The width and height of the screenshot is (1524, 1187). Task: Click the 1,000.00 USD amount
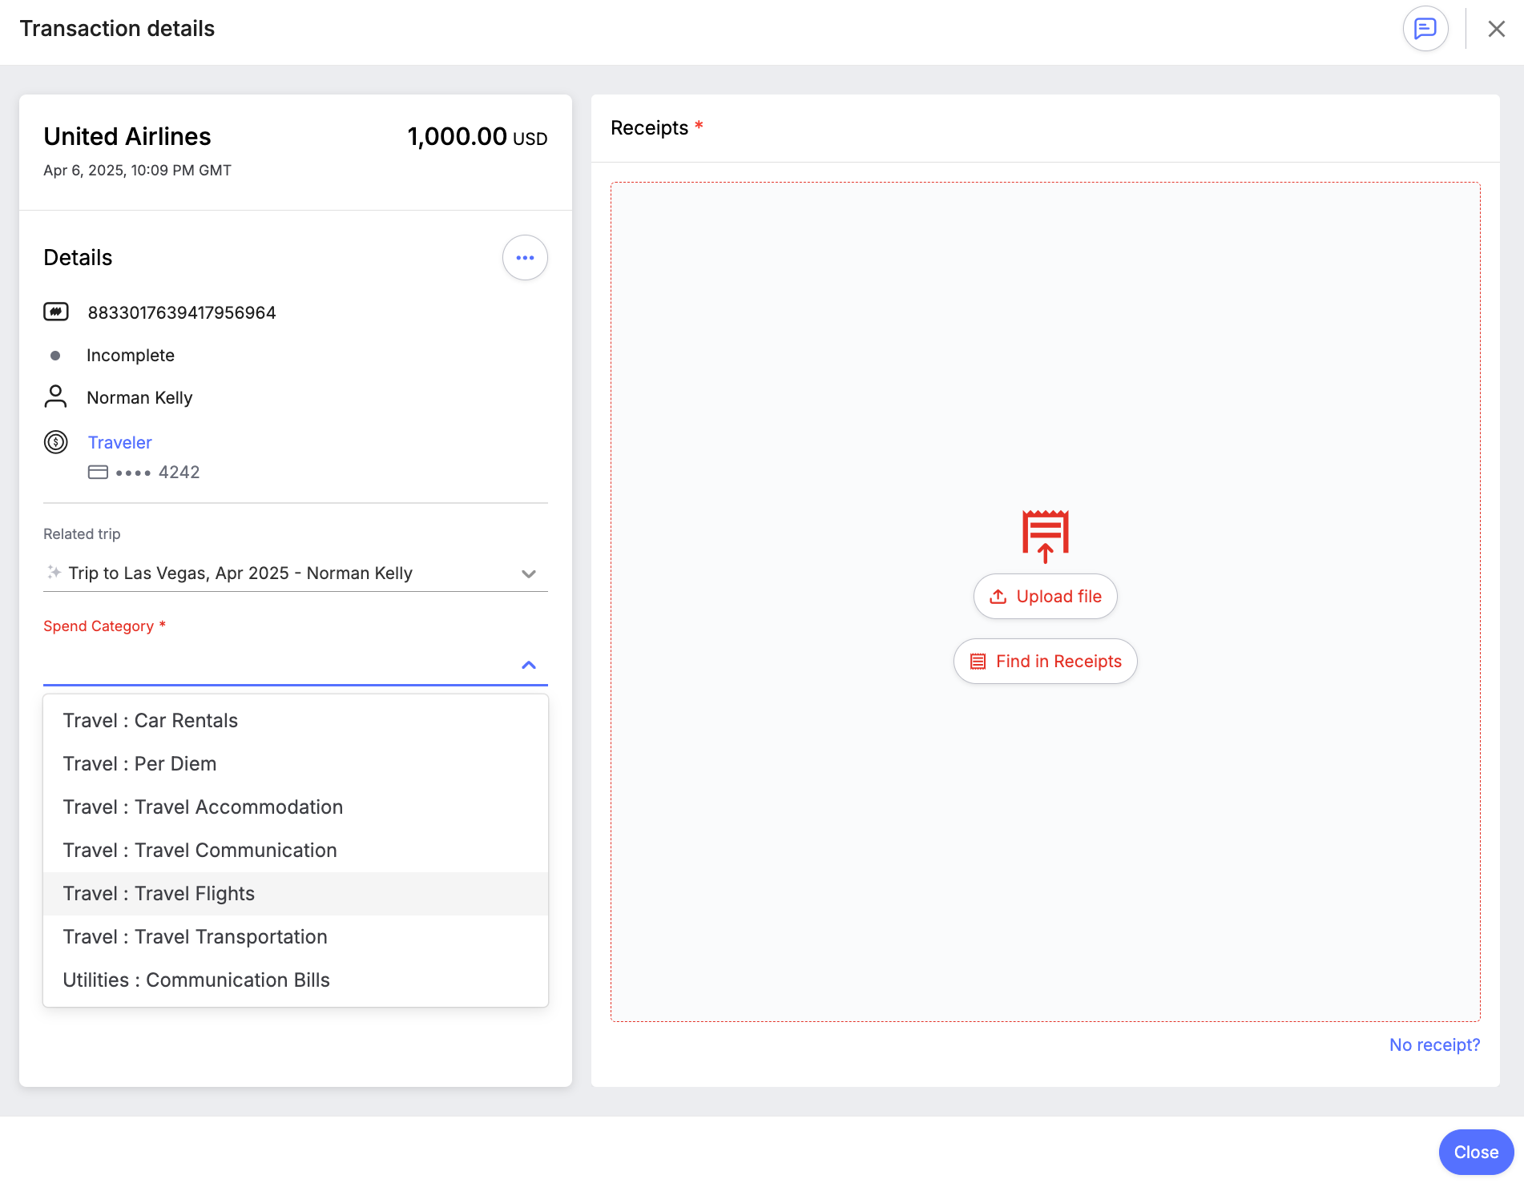pyautogui.click(x=478, y=137)
